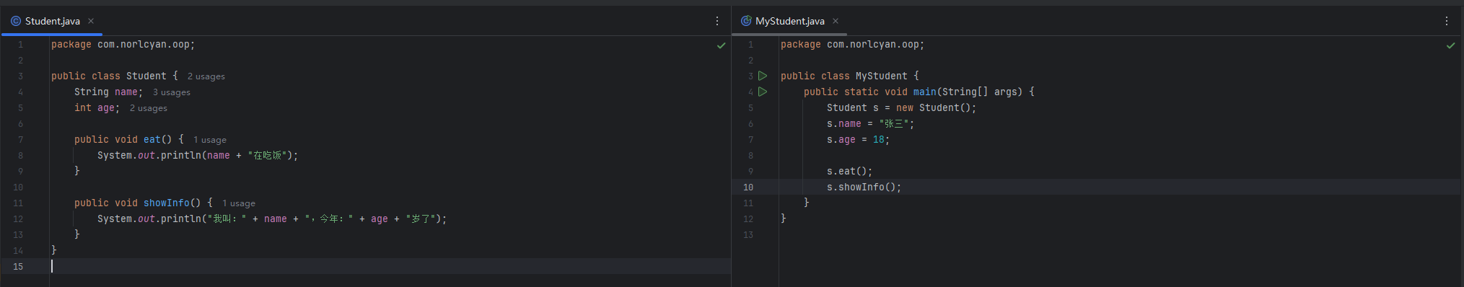Click the string "张三" in MyStudent.java
The height and width of the screenshot is (287, 1464).
coord(894,123)
